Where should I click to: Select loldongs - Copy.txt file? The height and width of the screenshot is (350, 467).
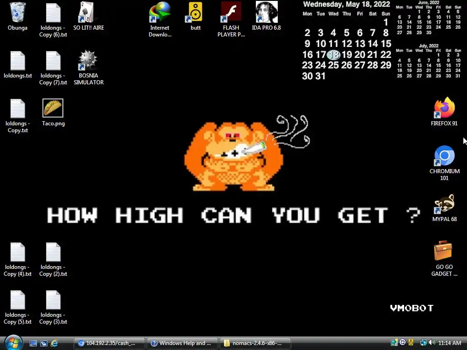(18, 116)
